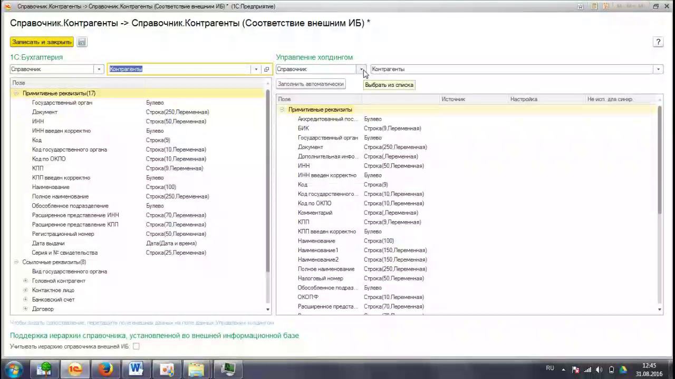Open the monitor app icon in taskbar
The image size is (675, 379).
pos(228,369)
